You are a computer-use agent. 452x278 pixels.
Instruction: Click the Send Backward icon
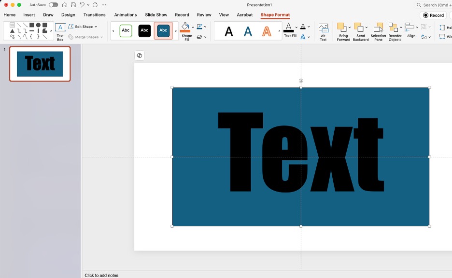pos(358,28)
